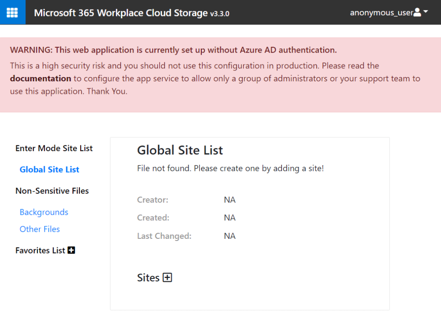Click the NA value beside Creator
The width and height of the screenshot is (441, 318).
[x=229, y=200]
